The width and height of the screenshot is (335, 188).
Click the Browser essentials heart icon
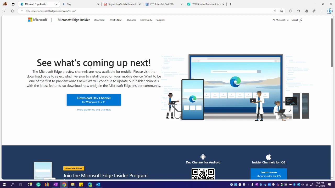coord(291,11)
